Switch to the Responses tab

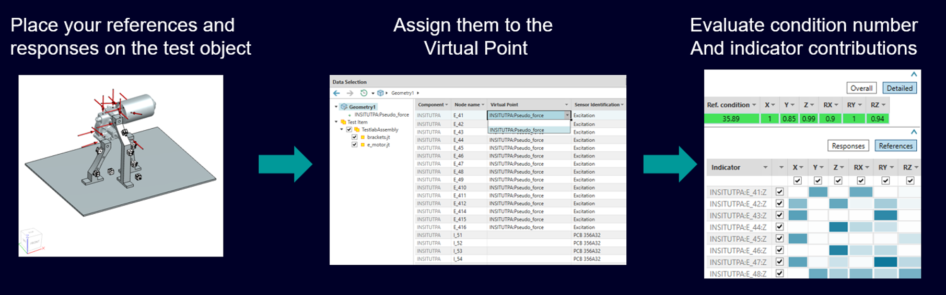pos(848,146)
